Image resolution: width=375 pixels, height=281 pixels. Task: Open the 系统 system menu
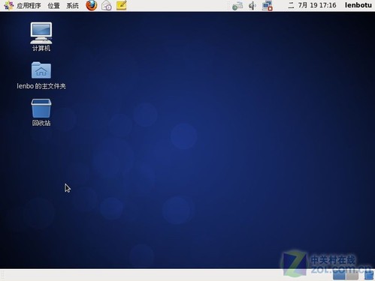[72, 5]
